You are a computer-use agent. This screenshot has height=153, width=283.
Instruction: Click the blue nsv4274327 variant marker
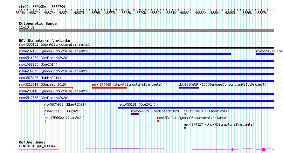(x=185, y=128)
